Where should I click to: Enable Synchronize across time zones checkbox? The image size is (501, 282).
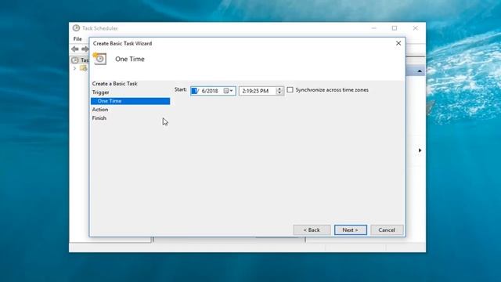(x=290, y=90)
